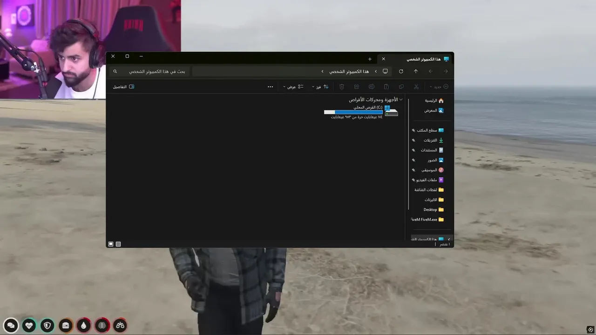Click the sidebar vertical scrollbar
The width and height of the screenshot is (596, 335).
(x=409, y=154)
